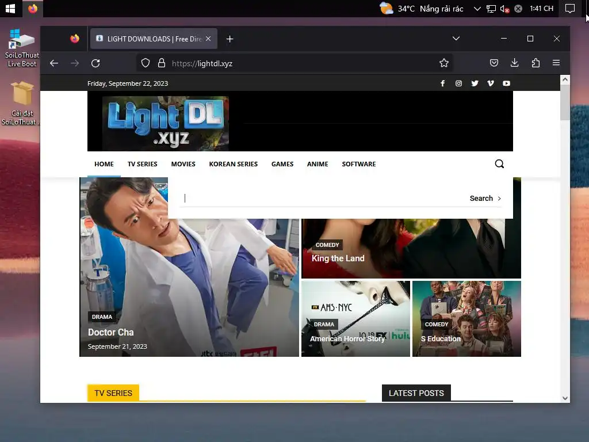Viewport: 589px width, 442px height.
Task: Click the site security padlock icon
Action: point(162,63)
